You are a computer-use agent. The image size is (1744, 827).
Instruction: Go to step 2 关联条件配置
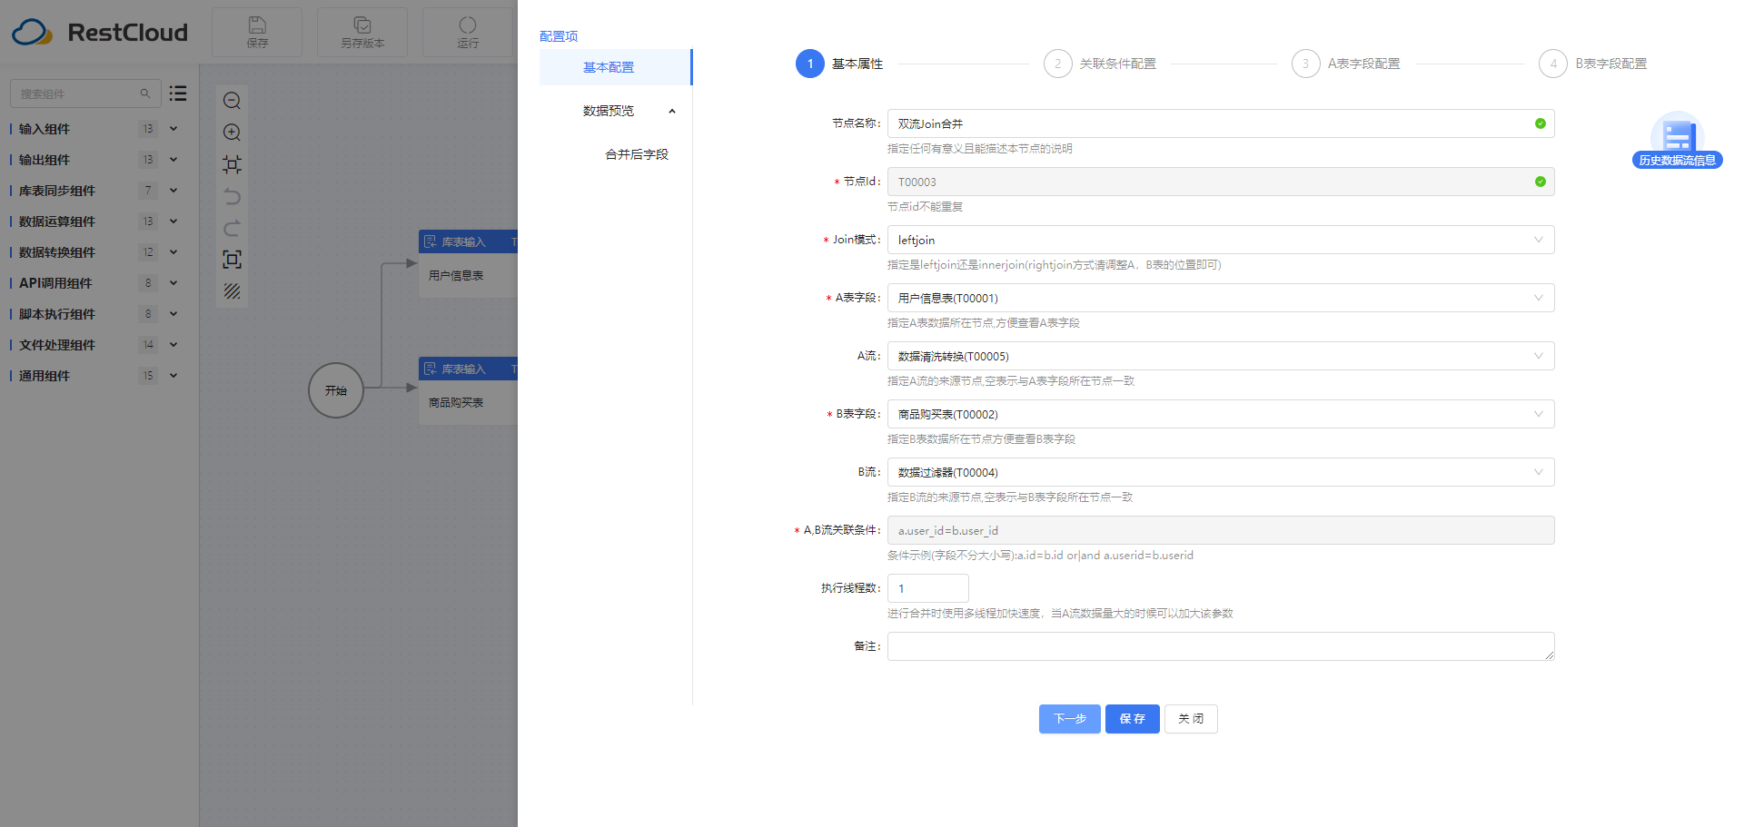pyautogui.click(x=1100, y=64)
